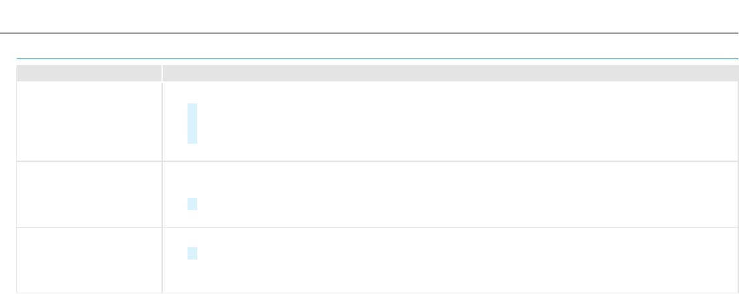Click the gray horizontal rule near the top
739x294 pixels.
tap(369, 33)
